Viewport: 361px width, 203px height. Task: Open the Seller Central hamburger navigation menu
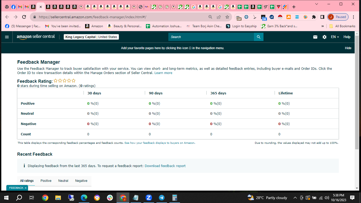click(x=7, y=37)
